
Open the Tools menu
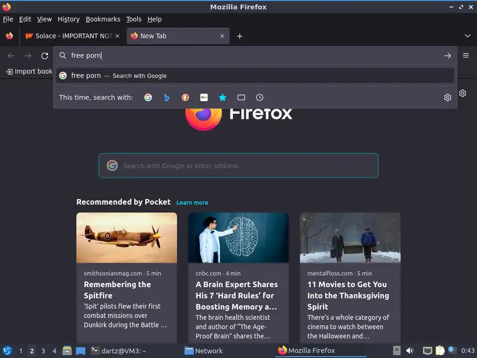point(134,19)
